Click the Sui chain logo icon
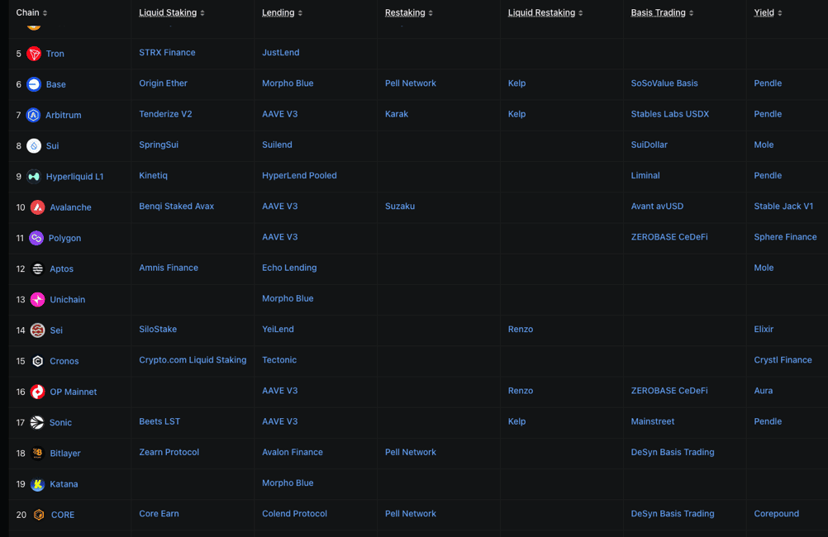The height and width of the screenshot is (537, 828). click(34, 146)
